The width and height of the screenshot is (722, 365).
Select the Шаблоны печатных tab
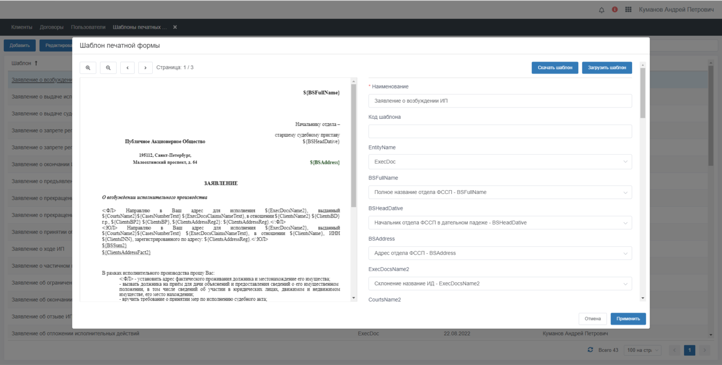[x=140, y=27]
